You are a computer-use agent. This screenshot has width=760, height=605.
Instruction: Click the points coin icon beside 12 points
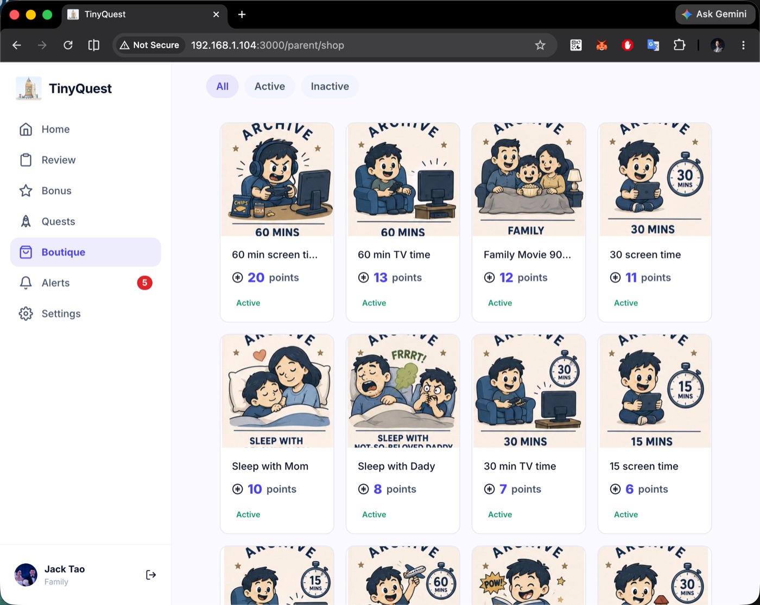pos(489,278)
